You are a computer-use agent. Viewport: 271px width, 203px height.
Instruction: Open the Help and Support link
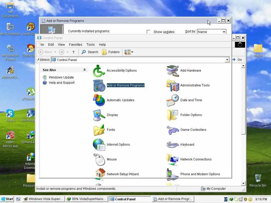coord(61,83)
